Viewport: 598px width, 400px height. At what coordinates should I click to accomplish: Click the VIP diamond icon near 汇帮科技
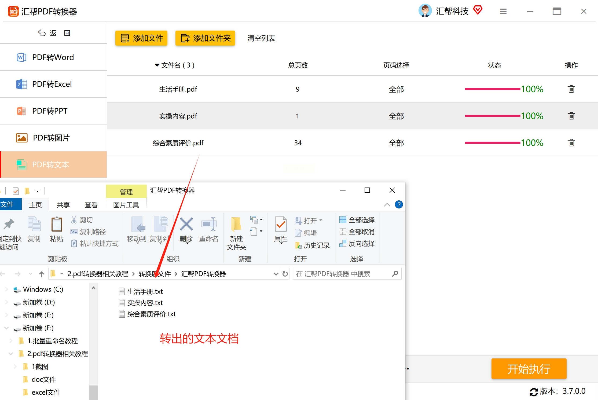(x=478, y=10)
